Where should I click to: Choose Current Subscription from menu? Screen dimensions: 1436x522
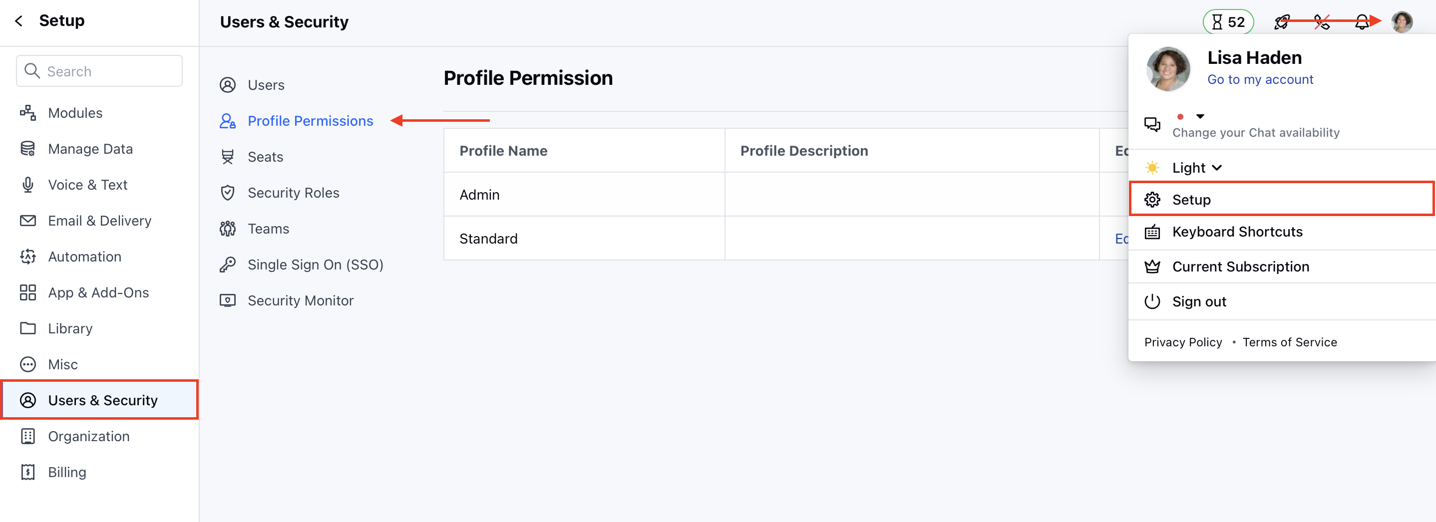(1240, 267)
